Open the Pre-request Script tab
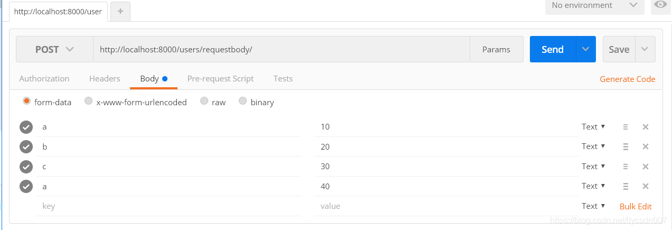 click(x=220, y=79)
